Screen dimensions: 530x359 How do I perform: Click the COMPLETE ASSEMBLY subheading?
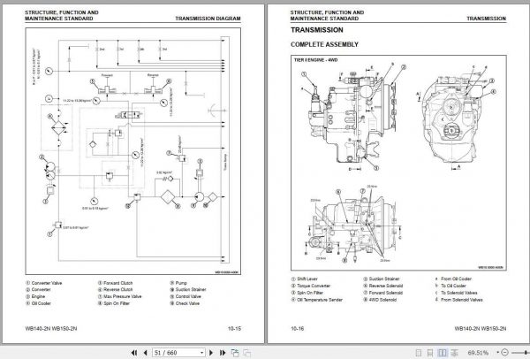coord(324,44)
